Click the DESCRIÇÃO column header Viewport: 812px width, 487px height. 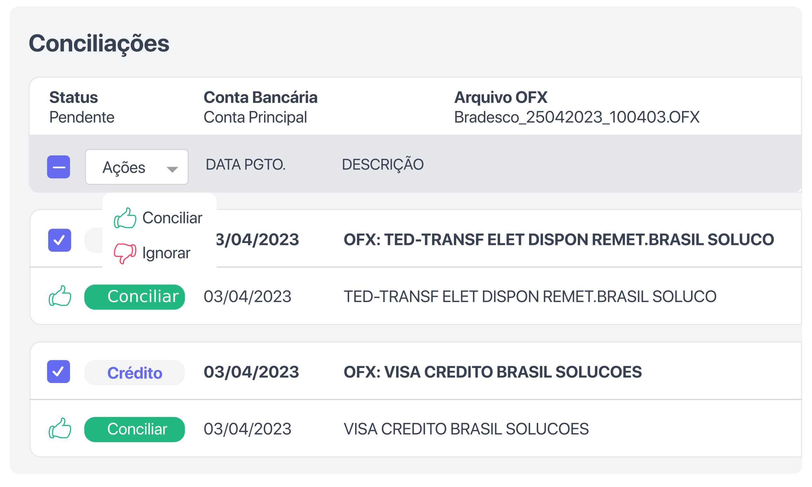[382, 165]
